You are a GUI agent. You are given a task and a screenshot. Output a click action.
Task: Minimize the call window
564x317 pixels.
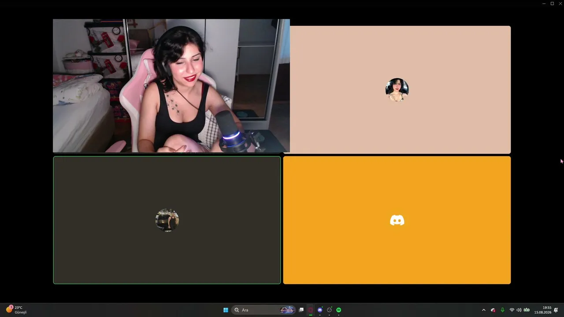click(x=544, y=4)
